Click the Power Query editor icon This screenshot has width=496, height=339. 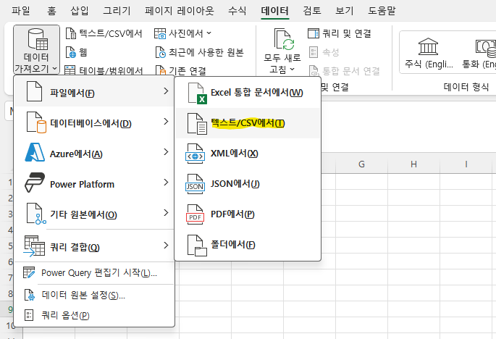[29, 272]
